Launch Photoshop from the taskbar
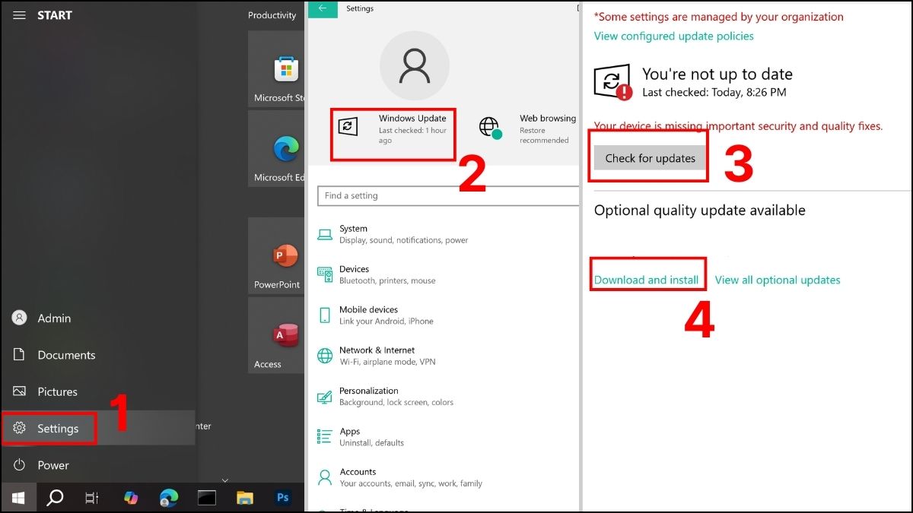 pos(283,498)
